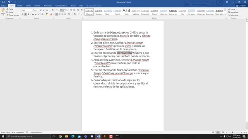248x139 pixels.
Task: Sort the selected paragraphs
Action: click(x=77, y=10)
